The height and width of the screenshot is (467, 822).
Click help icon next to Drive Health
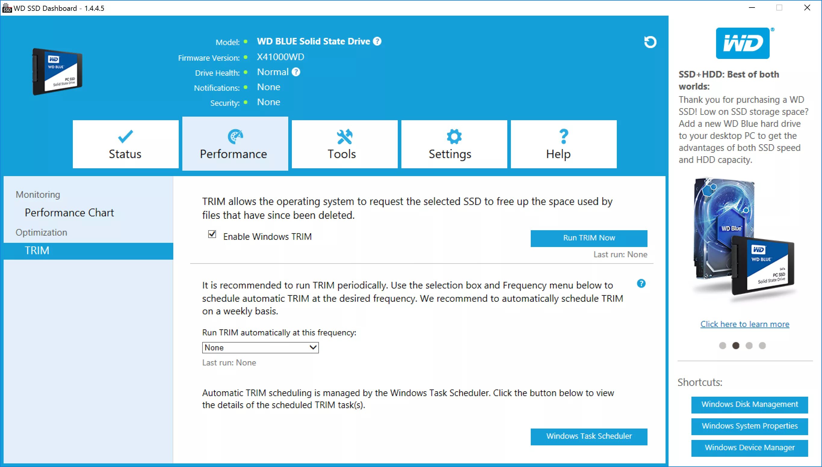point(296,72)
